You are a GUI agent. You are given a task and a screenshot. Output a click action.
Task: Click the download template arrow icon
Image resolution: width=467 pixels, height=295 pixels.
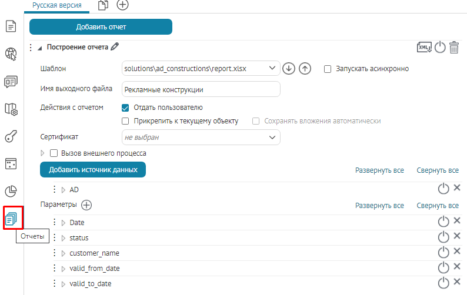click(288, 69)
